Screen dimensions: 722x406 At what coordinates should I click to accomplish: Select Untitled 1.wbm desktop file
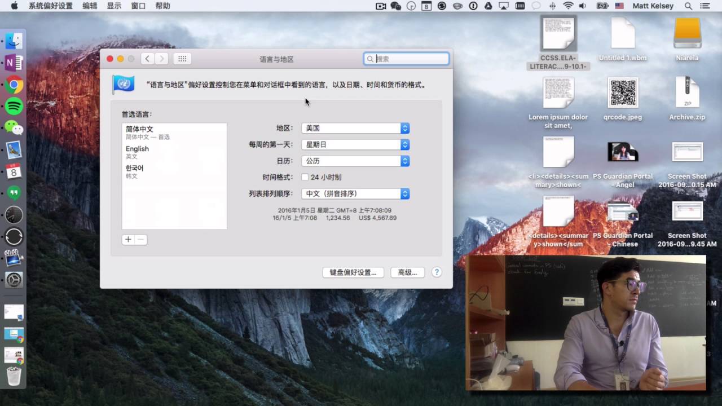coord(623,39)
